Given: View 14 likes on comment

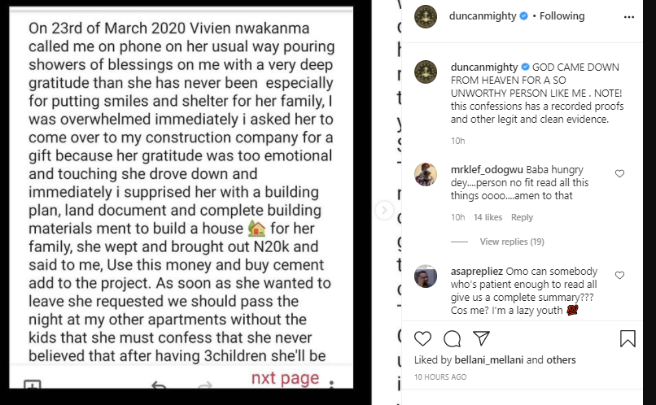Looking at the screenshot, I should 488,217.
